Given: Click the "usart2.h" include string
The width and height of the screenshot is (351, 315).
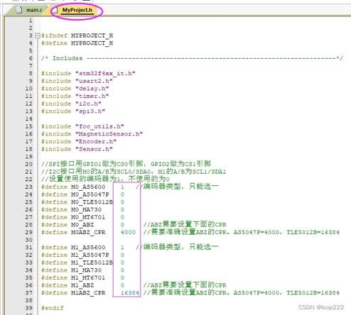Looking at the screenshot, I should (94, 81).
